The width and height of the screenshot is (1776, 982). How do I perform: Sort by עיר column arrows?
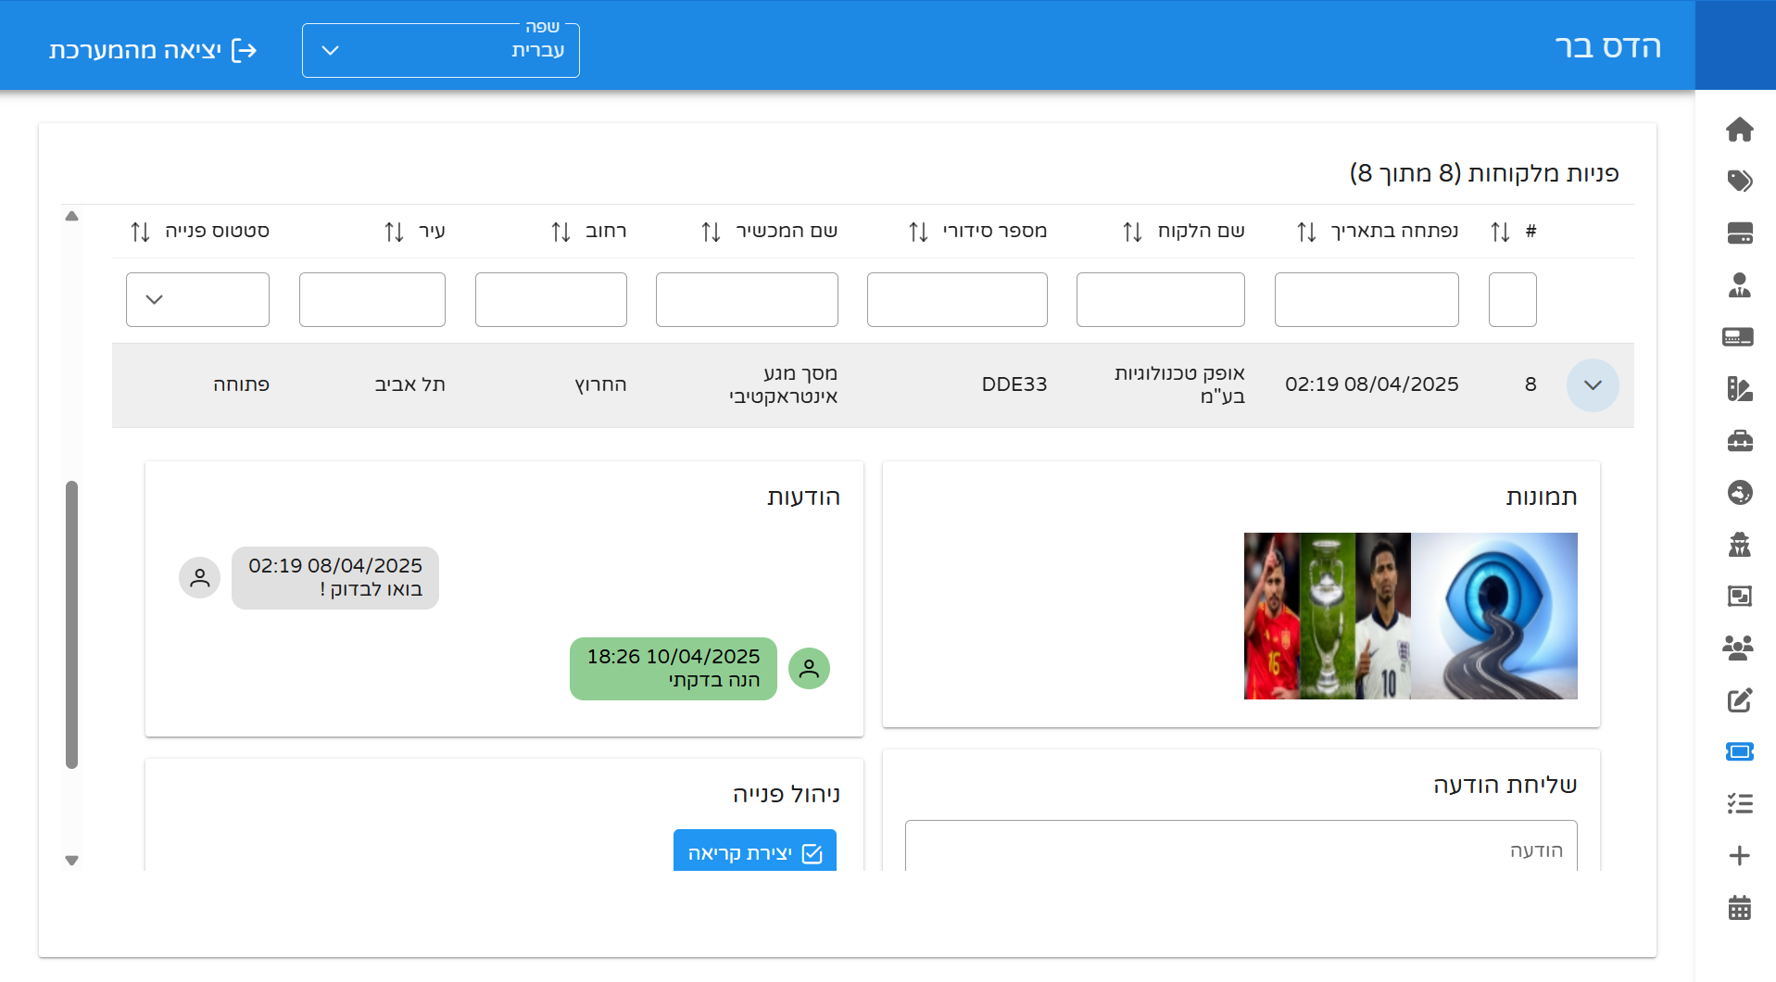point(394,232)
